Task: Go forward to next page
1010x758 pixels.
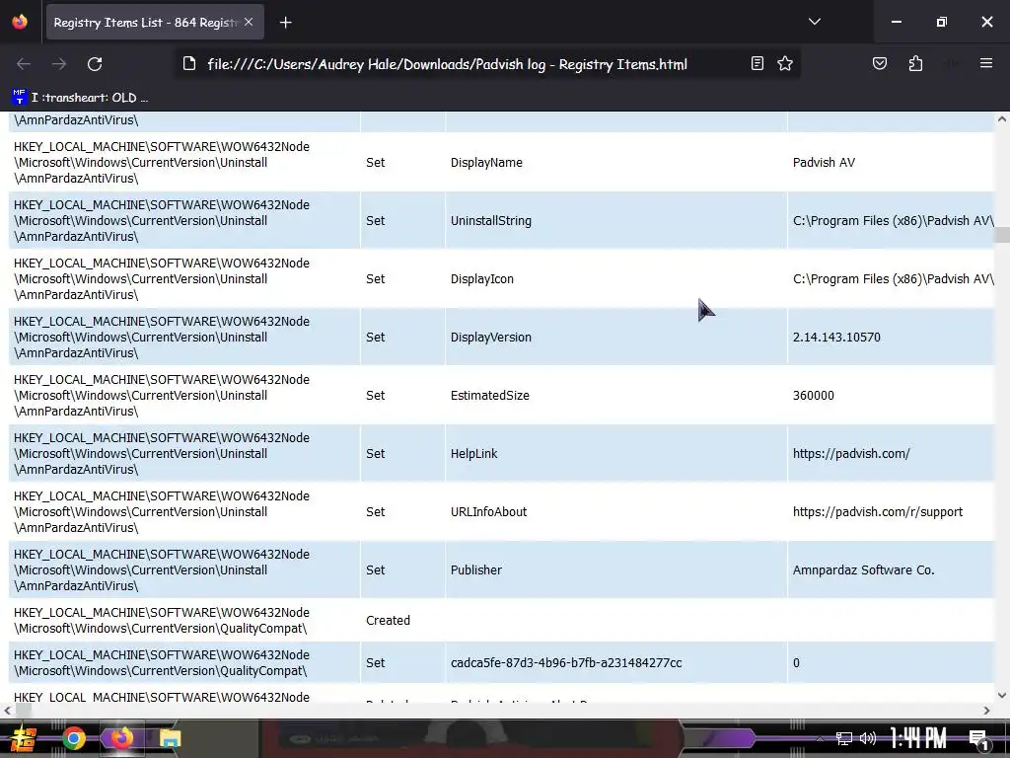Action: coord(59,64)
